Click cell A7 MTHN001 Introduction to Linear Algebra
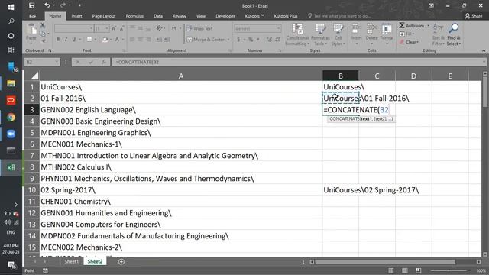 click(x=181, y=156)
